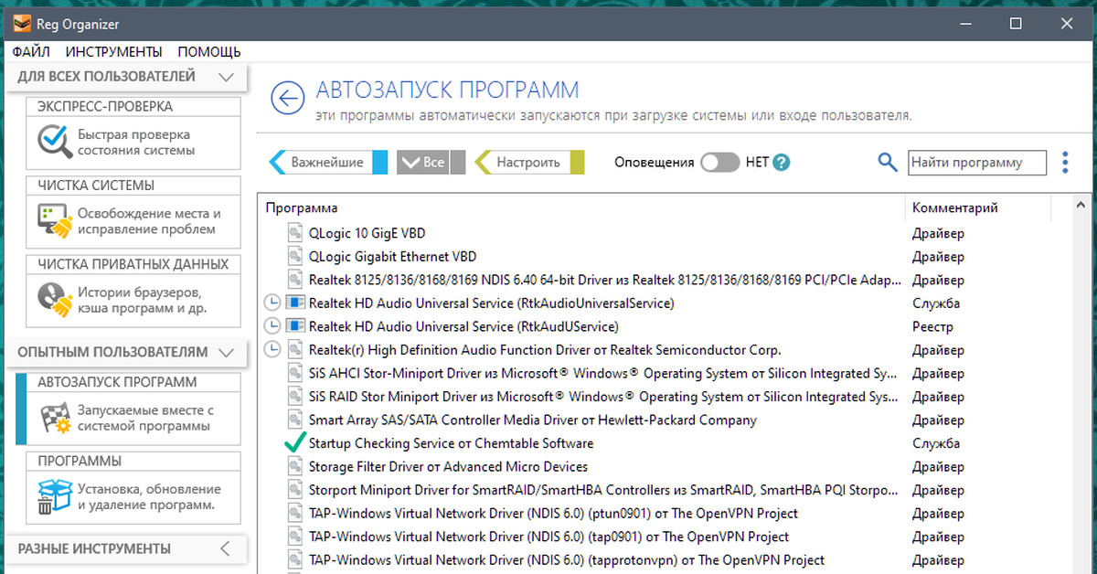Viewport: 1097px width, 574px height.
Task: Select Realtek HD Audio Universal Service (RtkAudUService) text
Action: (463, 326)
